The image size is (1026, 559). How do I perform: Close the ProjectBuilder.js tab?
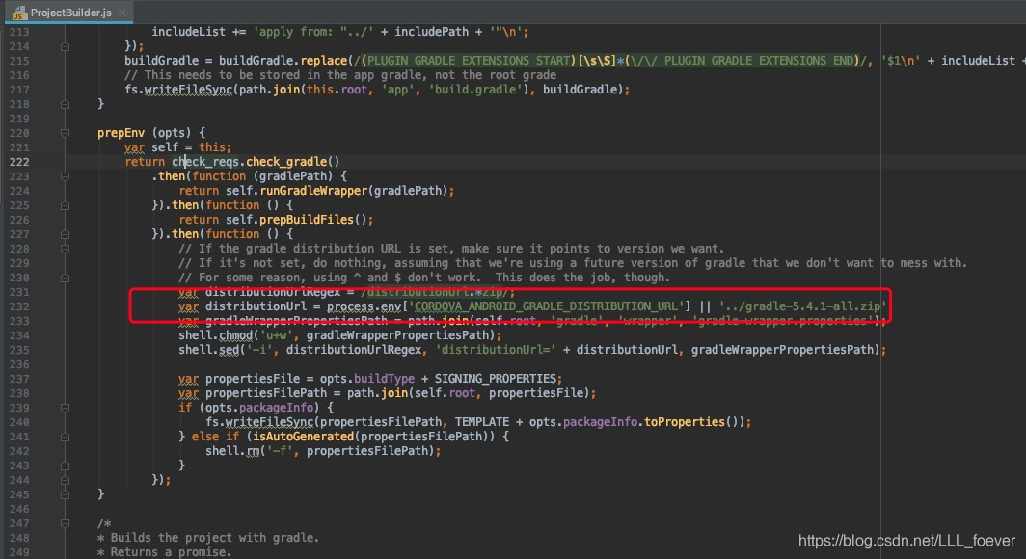(x=122, y=13)
